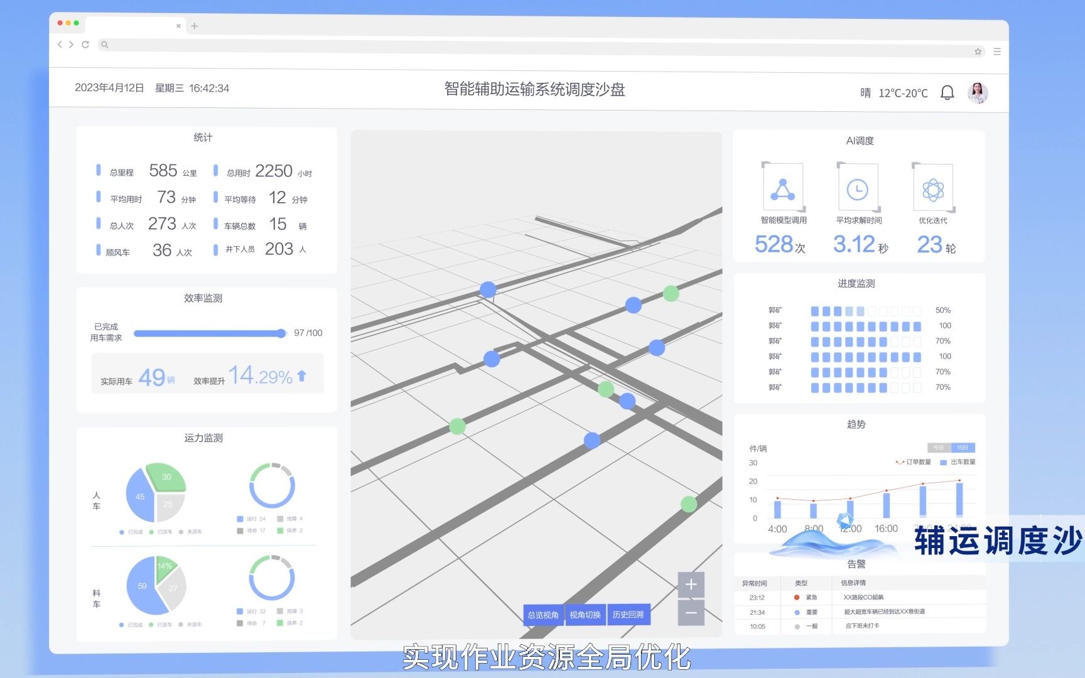This screenshot has height=678, width=1085.
Task: Click the browser back arrow
Action: tap(60, 44)
